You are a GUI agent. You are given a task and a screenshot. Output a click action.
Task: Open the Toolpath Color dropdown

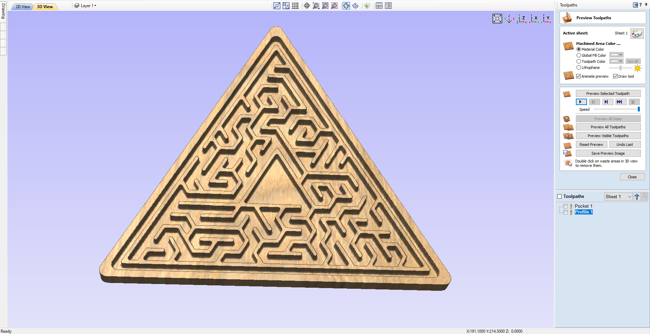[x=621, y=61]
